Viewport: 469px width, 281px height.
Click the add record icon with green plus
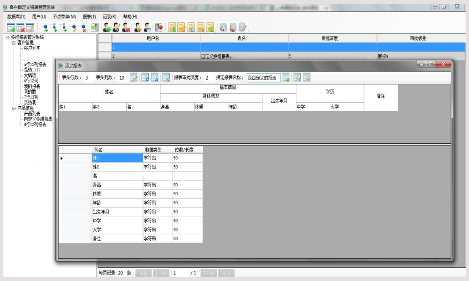pyautogui.click(x=172, y=28)
